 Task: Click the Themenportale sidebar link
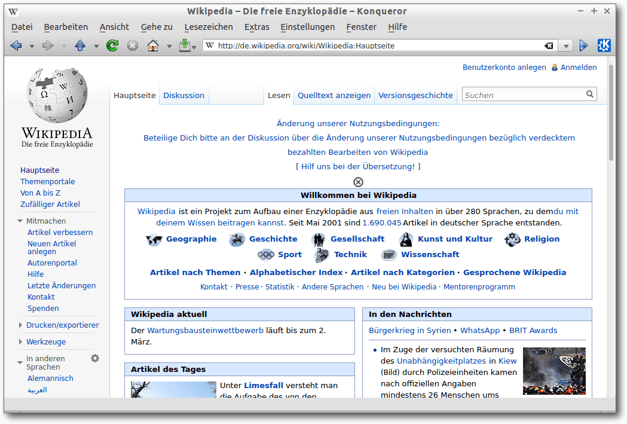click(x=48, y=182)
